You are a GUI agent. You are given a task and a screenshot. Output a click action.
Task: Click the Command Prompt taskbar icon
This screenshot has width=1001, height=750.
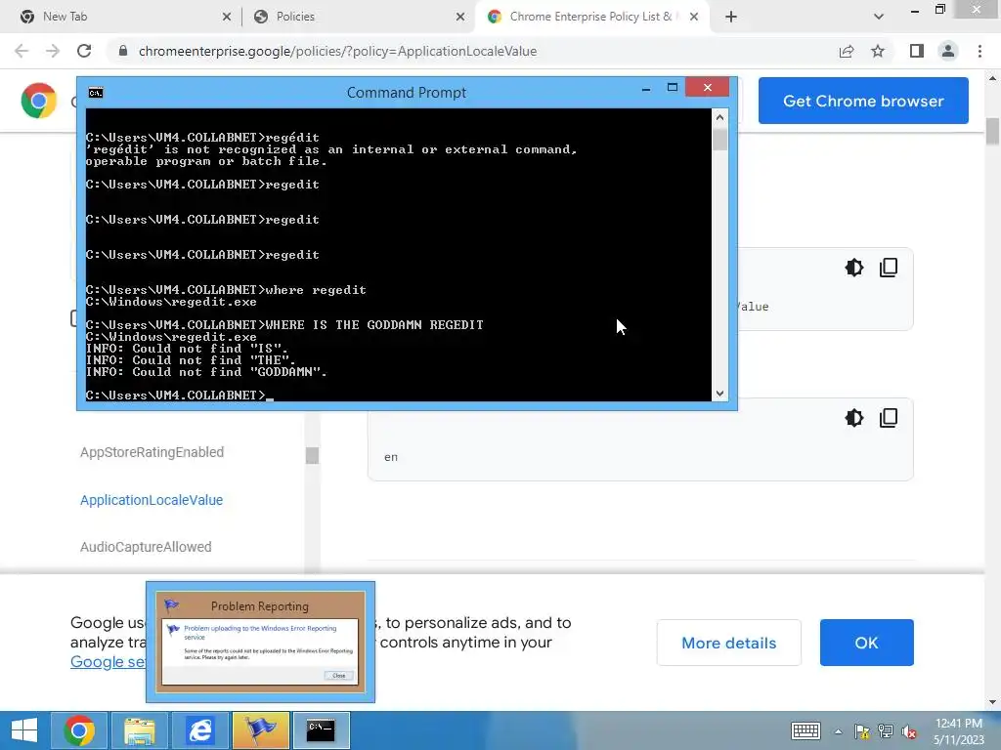(321, 730)
